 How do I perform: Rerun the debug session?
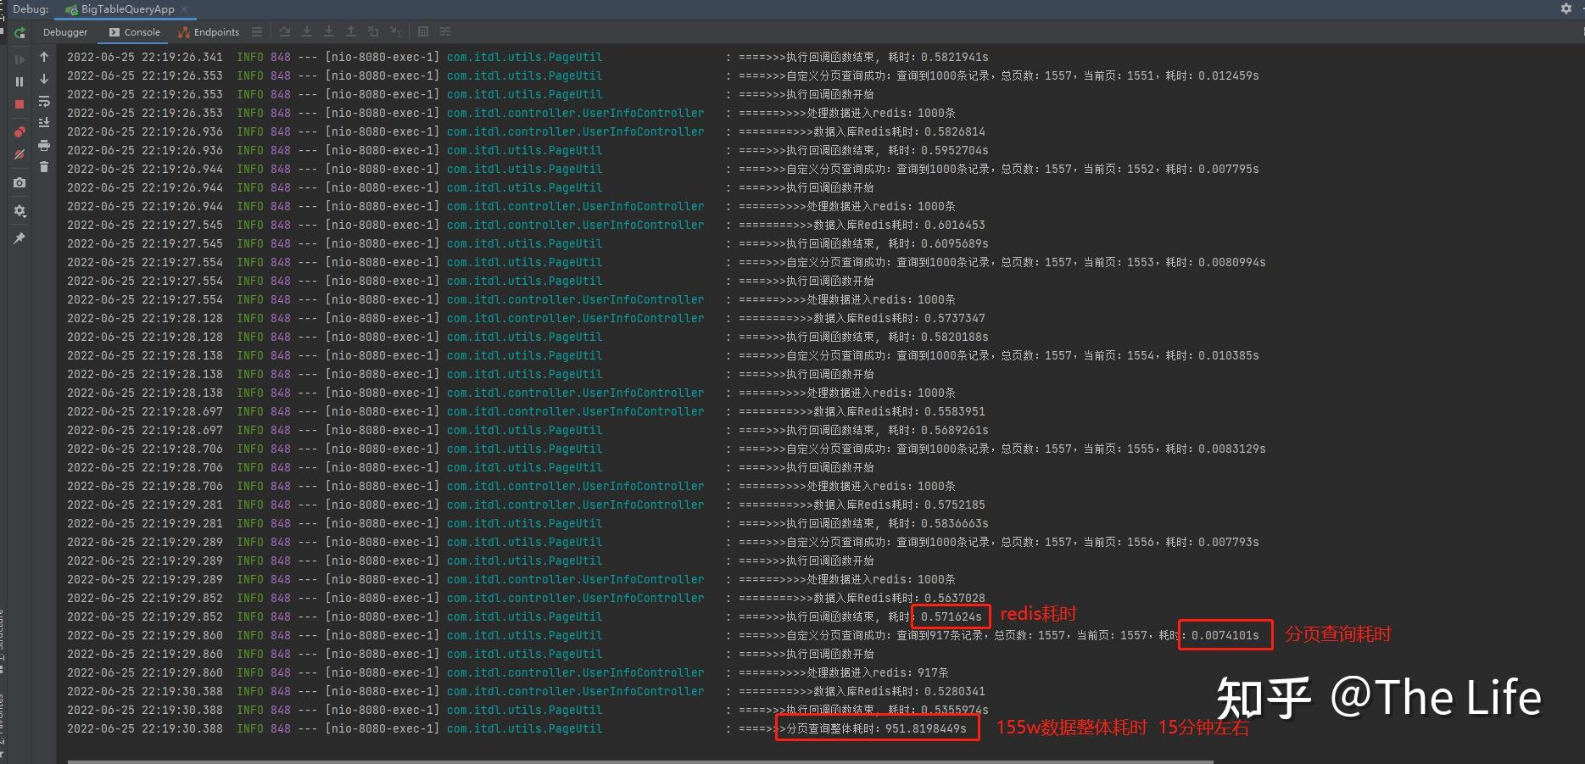pos(20,32)
